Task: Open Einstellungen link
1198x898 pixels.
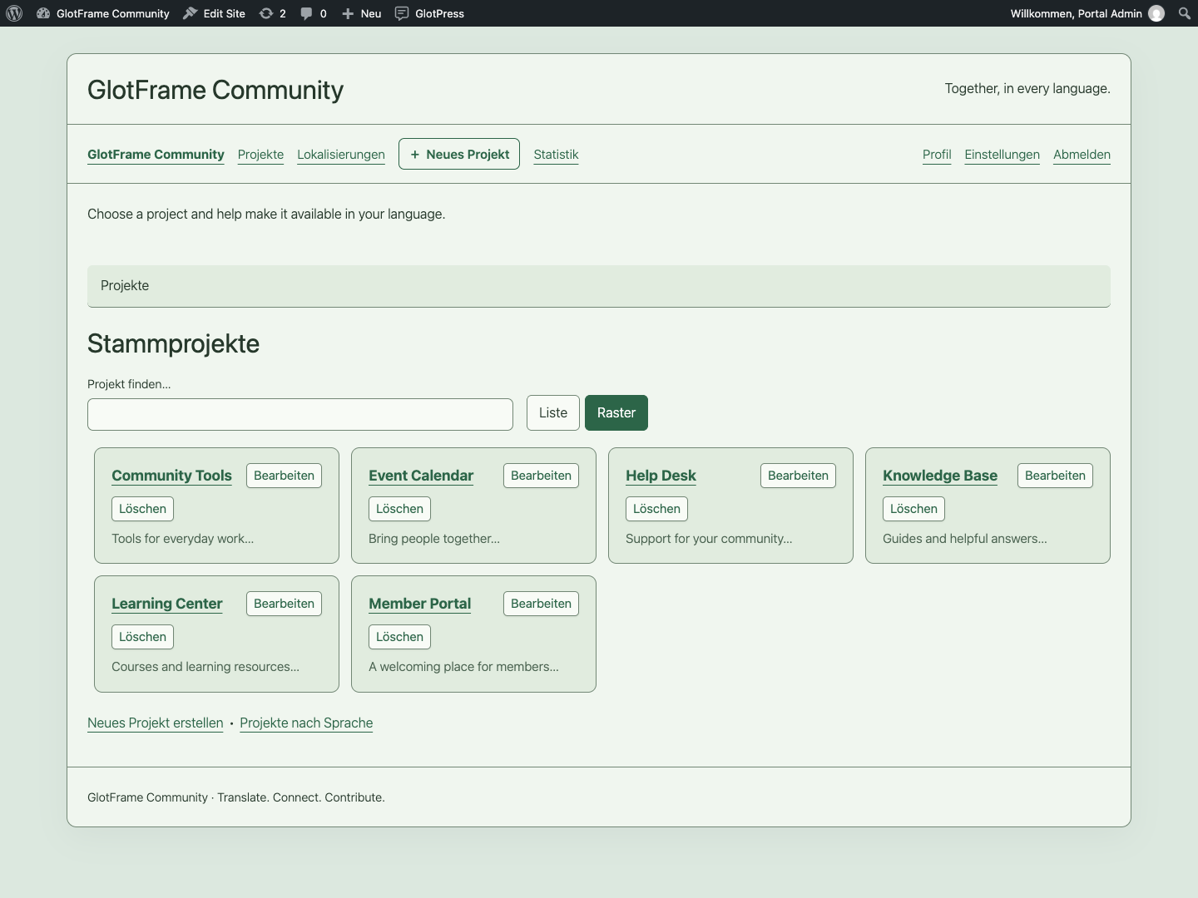Action: (1002, 155)
